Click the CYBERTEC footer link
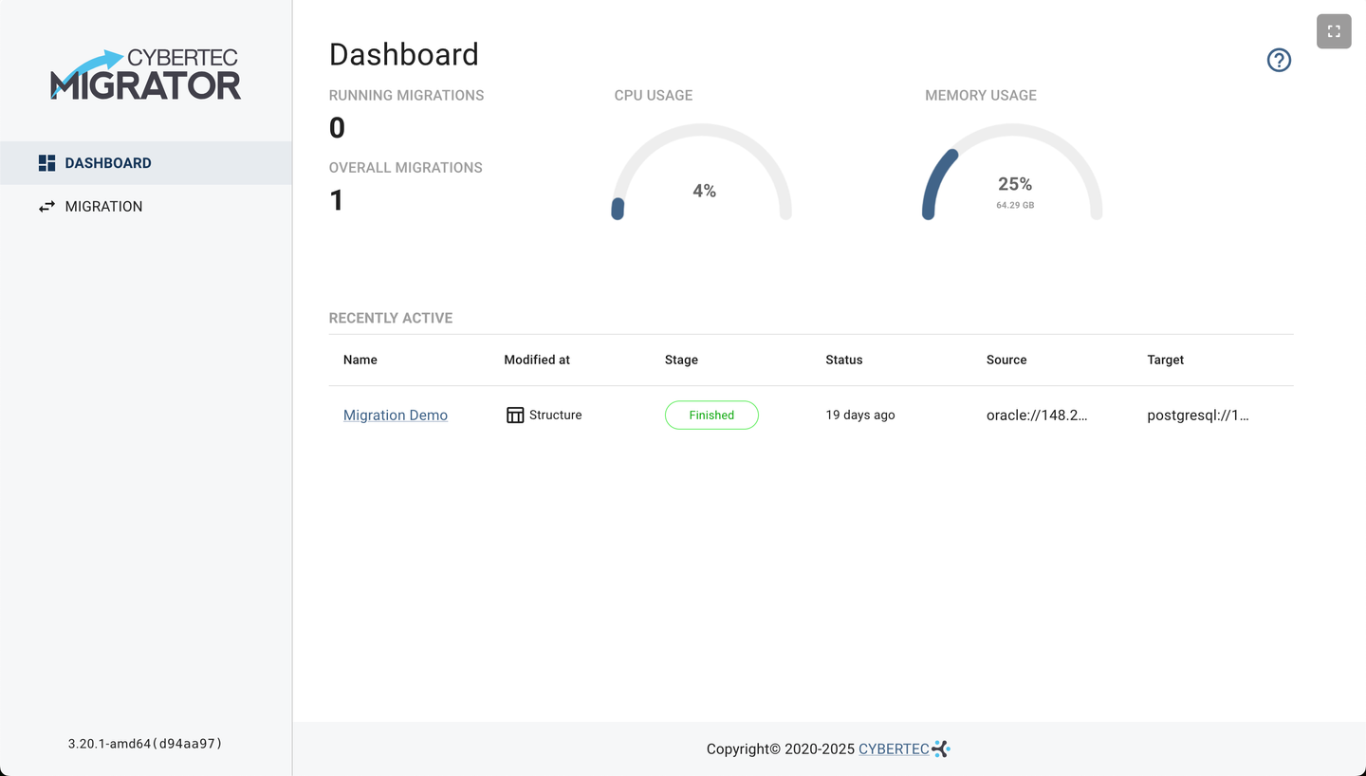 [x=893, y=749]
